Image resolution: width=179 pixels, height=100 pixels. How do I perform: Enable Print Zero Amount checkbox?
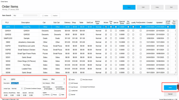pos(81,80)
